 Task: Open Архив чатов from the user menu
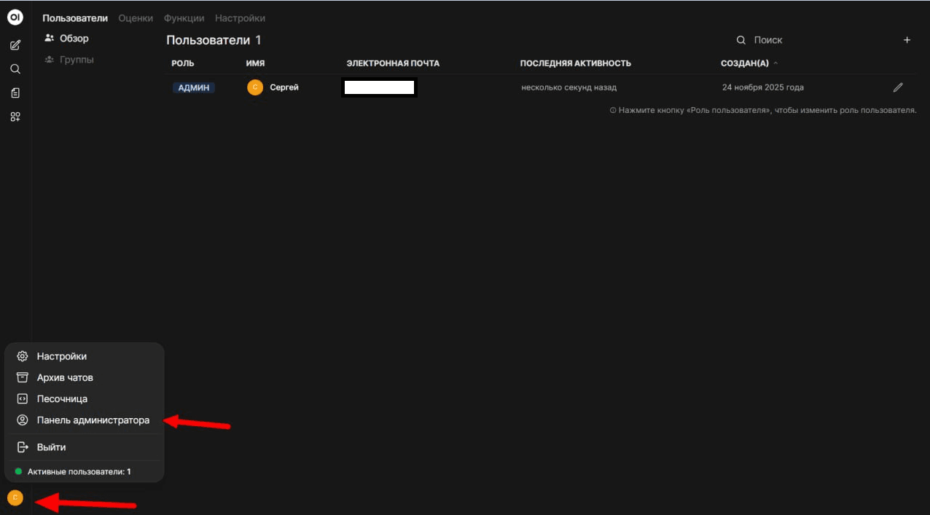point(65,377)
